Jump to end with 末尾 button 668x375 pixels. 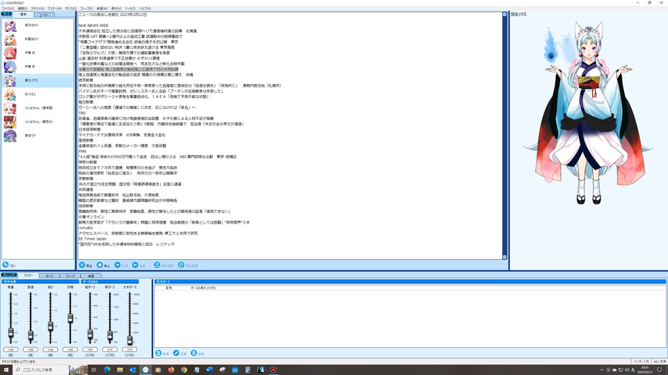pyautogui.click(x=139, y=265)
